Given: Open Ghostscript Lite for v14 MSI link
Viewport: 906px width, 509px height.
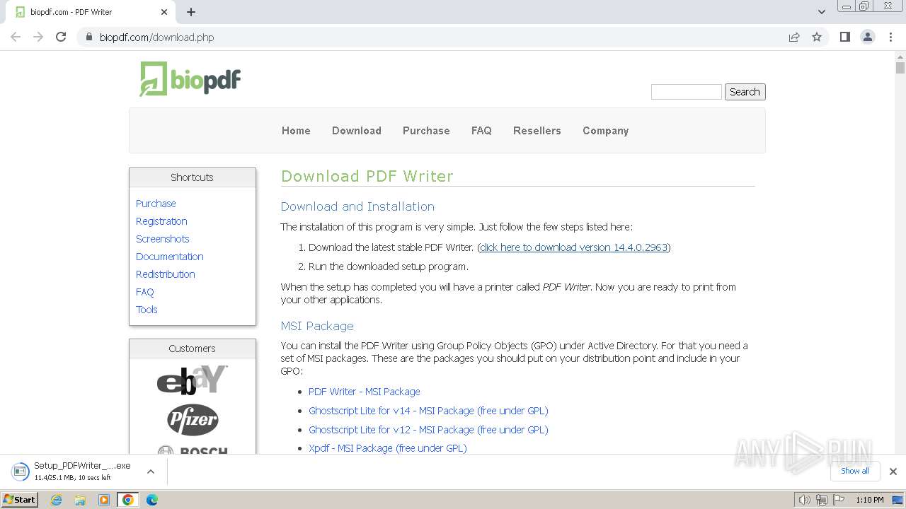Looking at the screenshot, I should click(428, 411).
